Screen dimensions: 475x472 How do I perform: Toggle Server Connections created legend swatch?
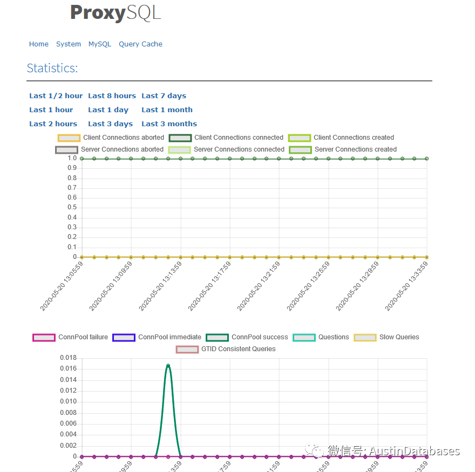pyautogui.click(x=300, y=150)
